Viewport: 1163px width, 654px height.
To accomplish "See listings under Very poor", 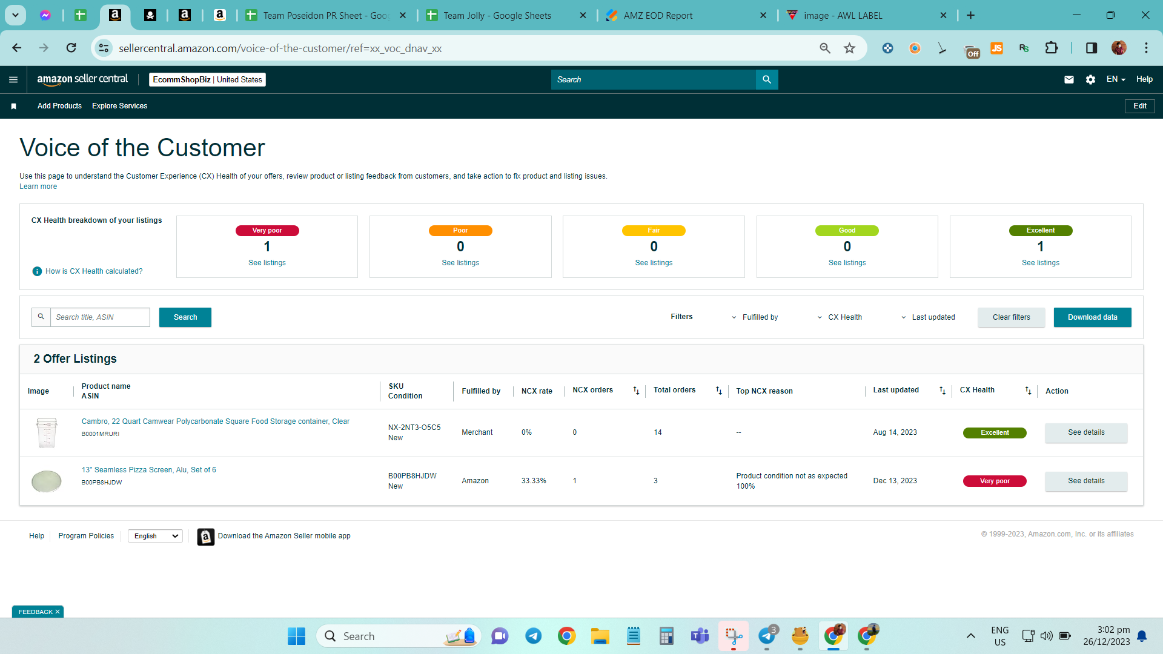I will tap(267, 263).
